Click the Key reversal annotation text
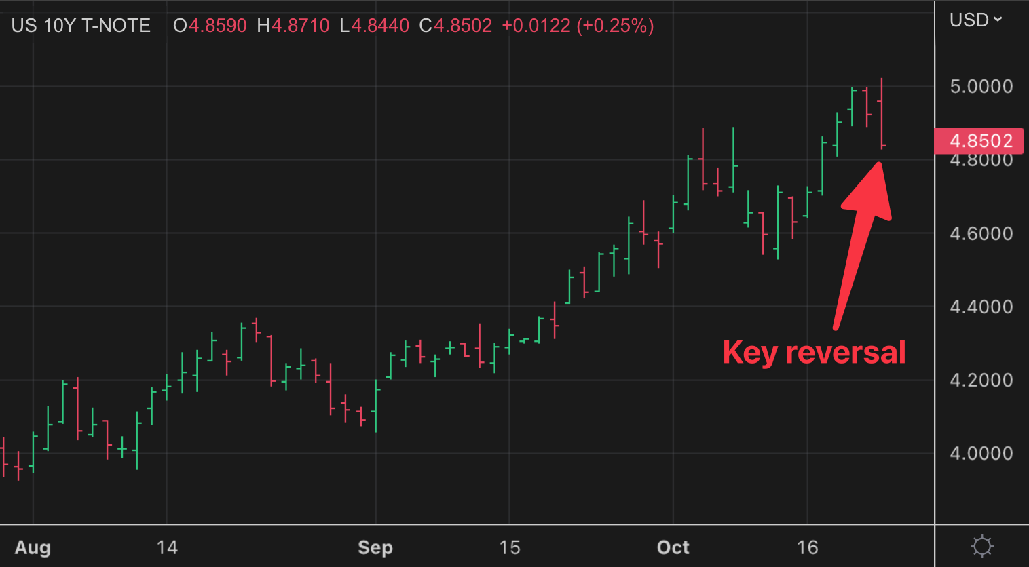The image size is (1029, 567). tap(813, 351)
